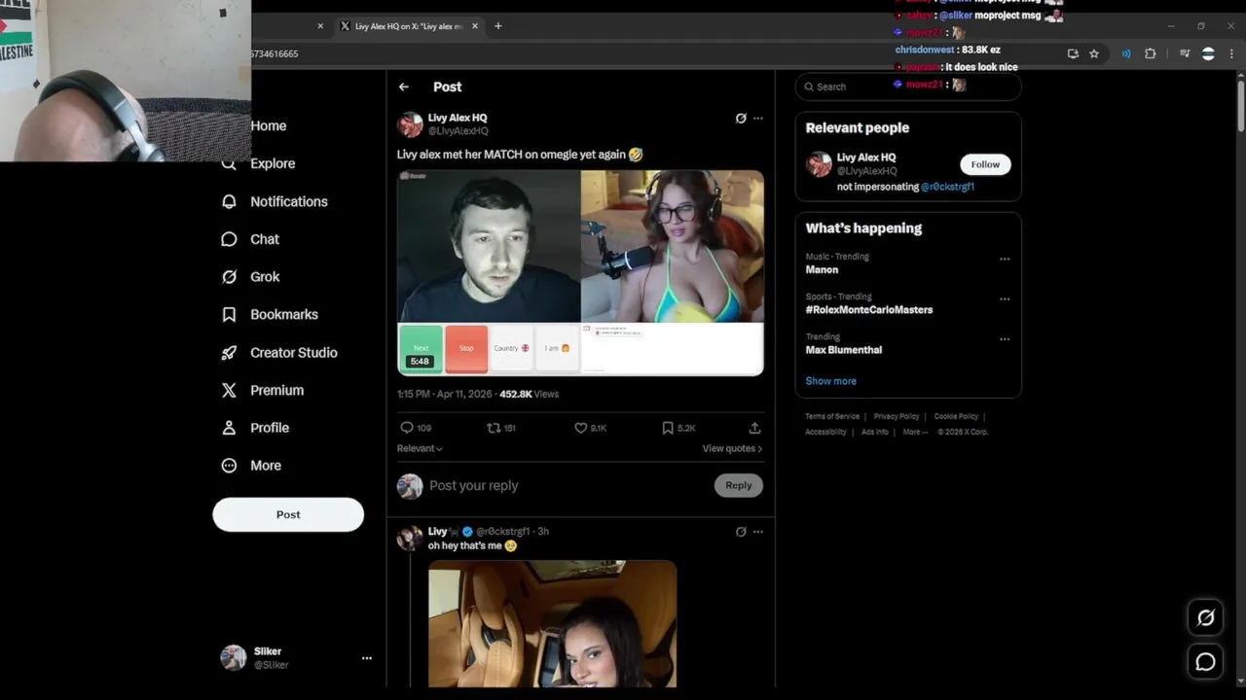Open Explore from the sidebar
The height and width of the screenshot is (700, 1246).
[273, 163]
